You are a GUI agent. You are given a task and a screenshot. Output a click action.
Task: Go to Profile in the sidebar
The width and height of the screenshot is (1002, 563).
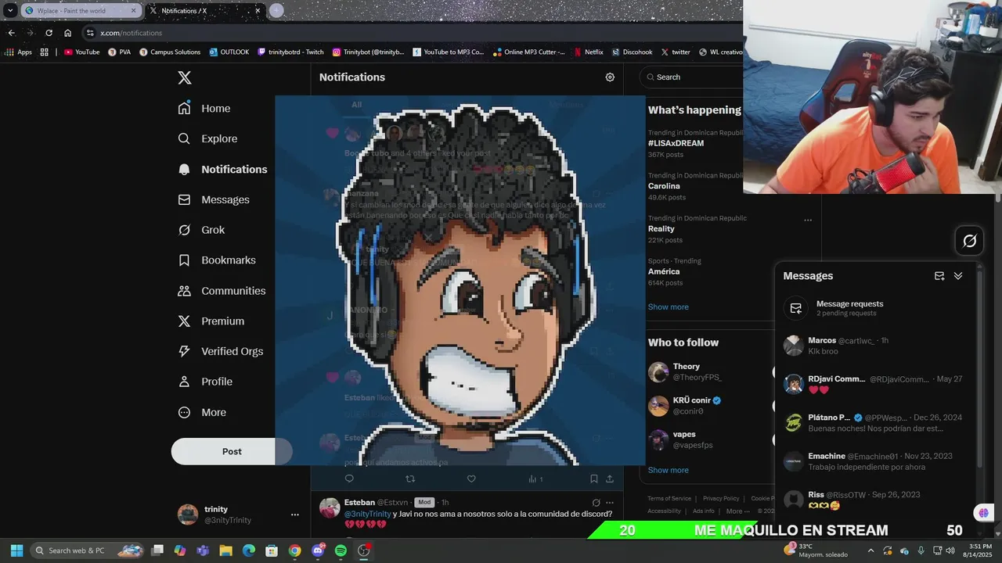point(205,382)
